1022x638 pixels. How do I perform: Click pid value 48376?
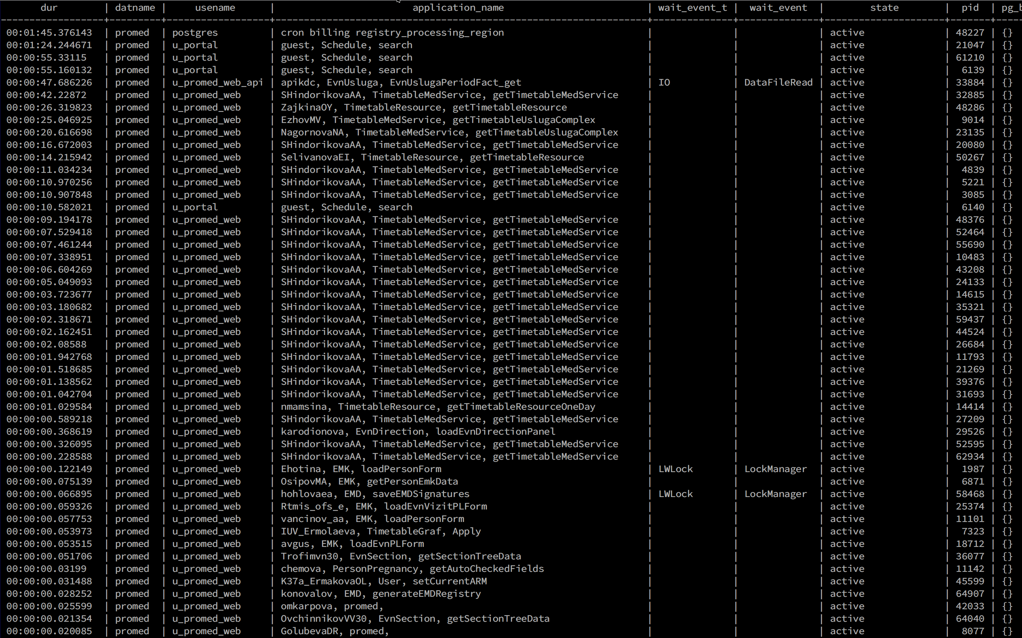click(970, 220)
